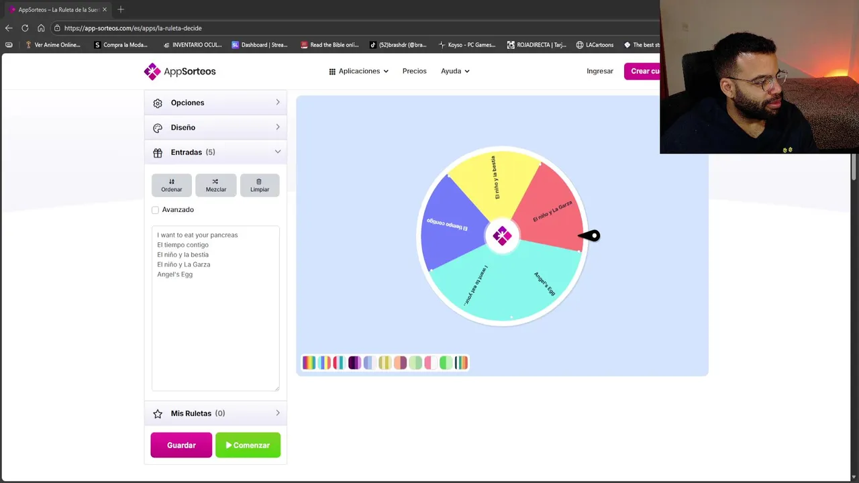
Task: Enable the Avanzado checkbox
Action: coord(155,210)
